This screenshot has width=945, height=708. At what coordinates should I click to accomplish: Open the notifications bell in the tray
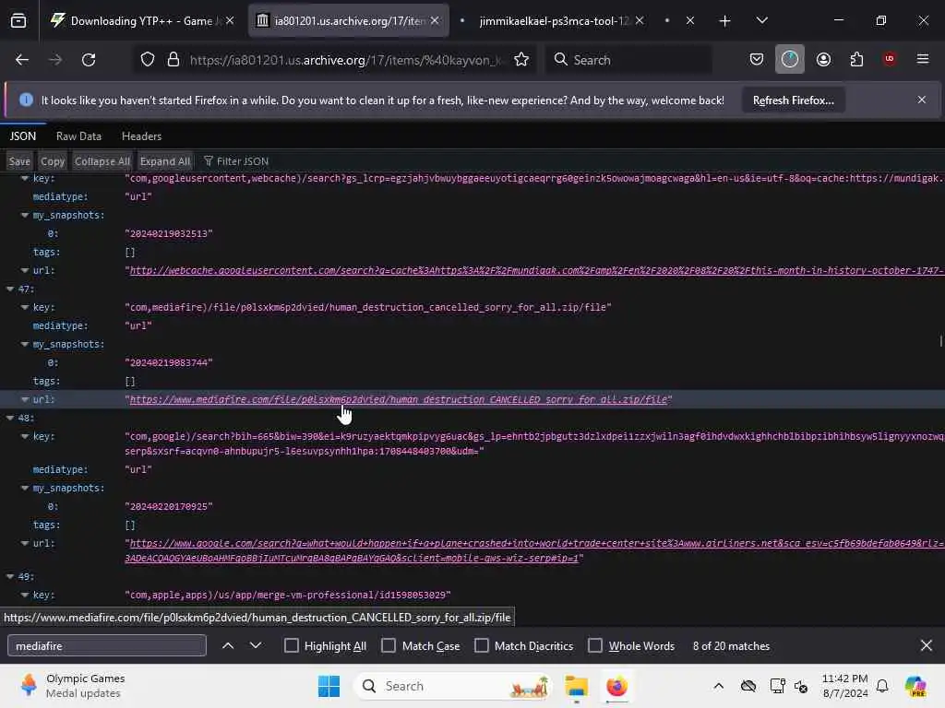882,686
